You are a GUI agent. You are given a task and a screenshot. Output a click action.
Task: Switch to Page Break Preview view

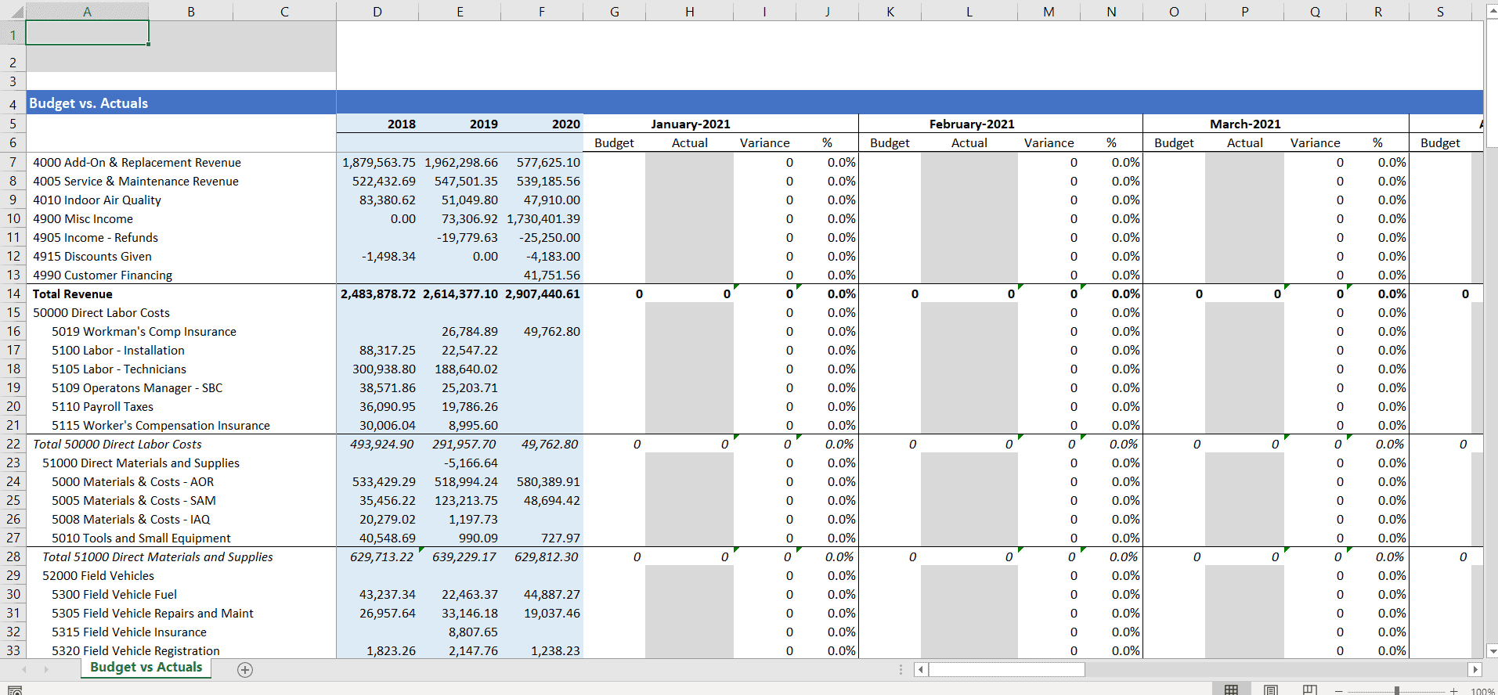point(1309,690)
